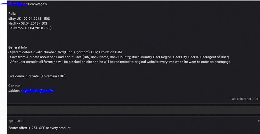Select the eBay UK - 09.04.2018 line
Viewport: 260px width, 134px height.
[29, 19]
